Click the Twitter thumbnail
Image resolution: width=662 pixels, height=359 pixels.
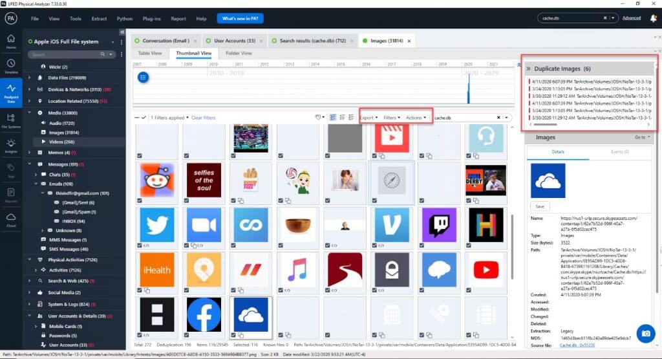pyautogui.click(x=156, y=224)
